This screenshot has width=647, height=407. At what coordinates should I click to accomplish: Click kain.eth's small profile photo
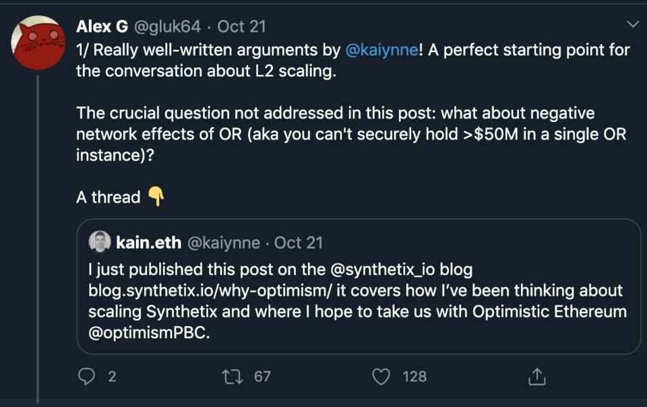[99, 241]
